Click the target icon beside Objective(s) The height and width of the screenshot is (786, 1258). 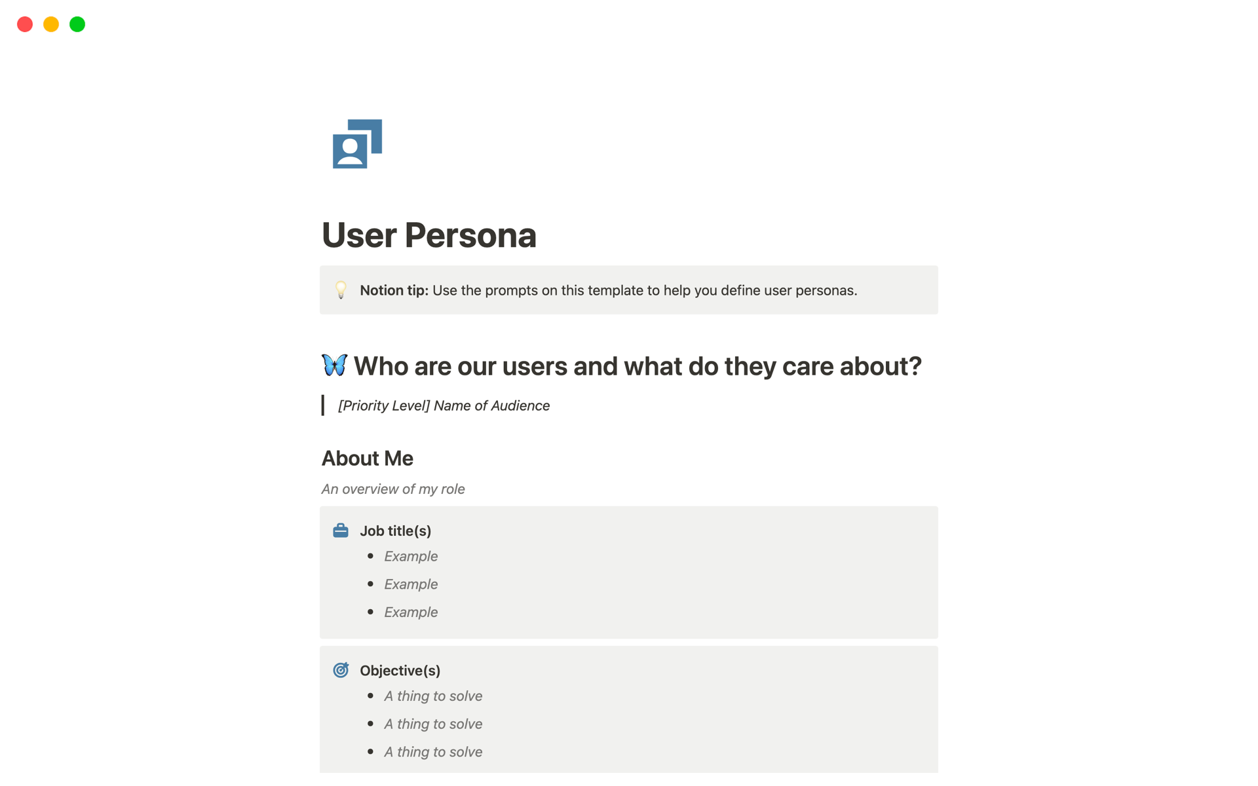point(341,670)
